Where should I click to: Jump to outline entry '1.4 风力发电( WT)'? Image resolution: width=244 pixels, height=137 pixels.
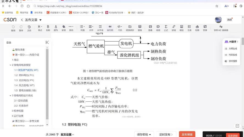point(24,85)
